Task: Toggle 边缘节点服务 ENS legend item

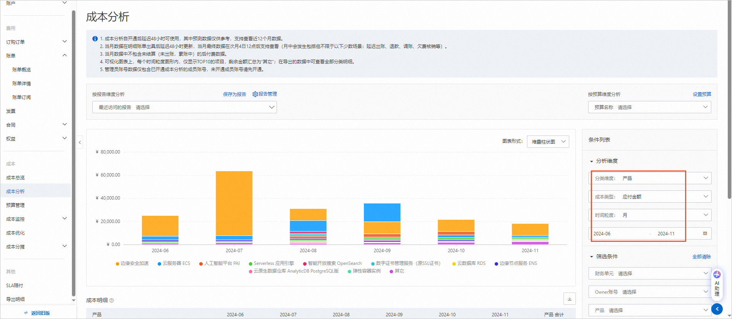Action: click(x=516, y=263)
